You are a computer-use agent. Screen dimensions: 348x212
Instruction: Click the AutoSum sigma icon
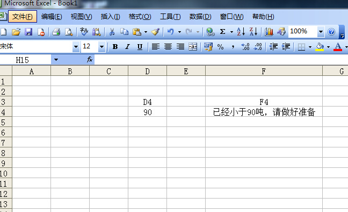click(222, 32)
